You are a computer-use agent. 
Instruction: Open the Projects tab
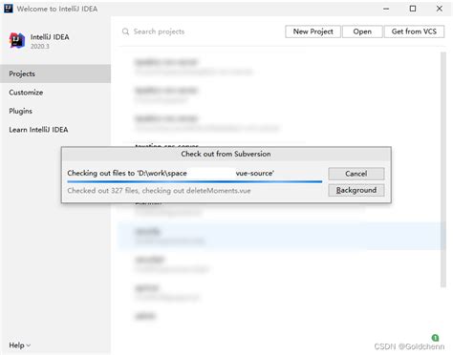click(x=55, y=73)
